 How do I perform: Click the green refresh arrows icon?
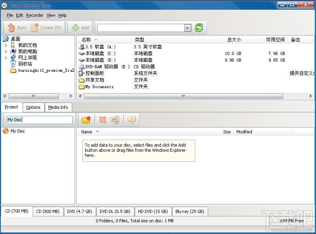tap(199, 28)
